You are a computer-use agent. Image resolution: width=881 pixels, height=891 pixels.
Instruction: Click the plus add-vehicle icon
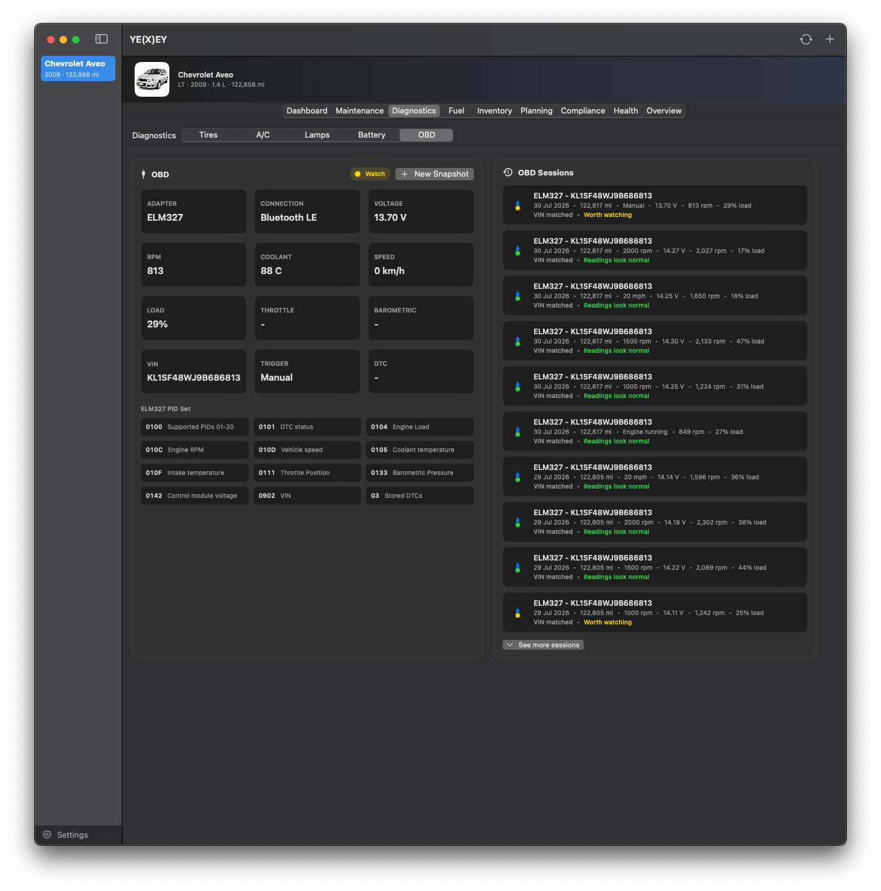(830, 39)
